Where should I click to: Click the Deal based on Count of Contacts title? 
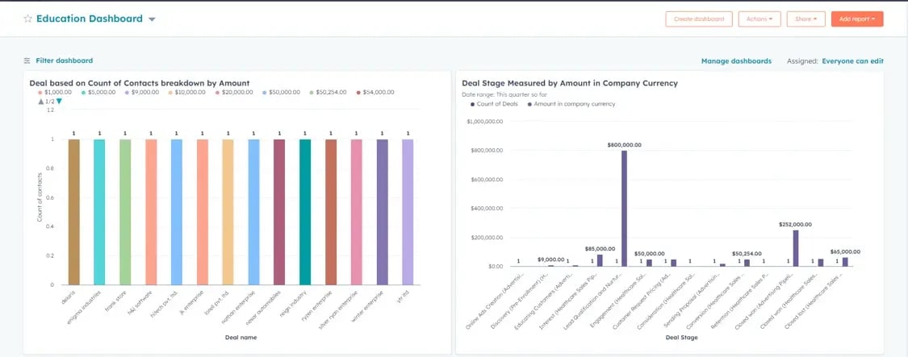[140, 83]
